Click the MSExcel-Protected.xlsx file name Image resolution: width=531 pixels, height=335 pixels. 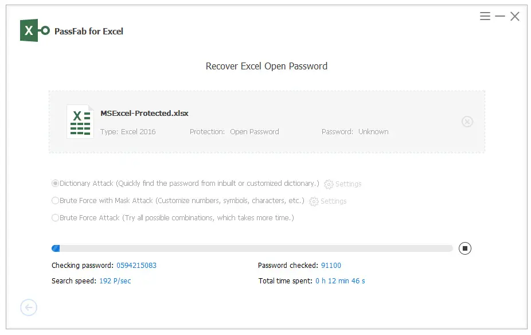[x=145, y=113]
